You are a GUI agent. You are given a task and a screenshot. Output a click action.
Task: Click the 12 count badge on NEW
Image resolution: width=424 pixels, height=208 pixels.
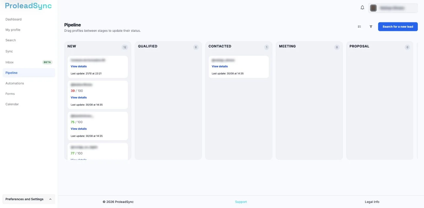coord(125,47)
